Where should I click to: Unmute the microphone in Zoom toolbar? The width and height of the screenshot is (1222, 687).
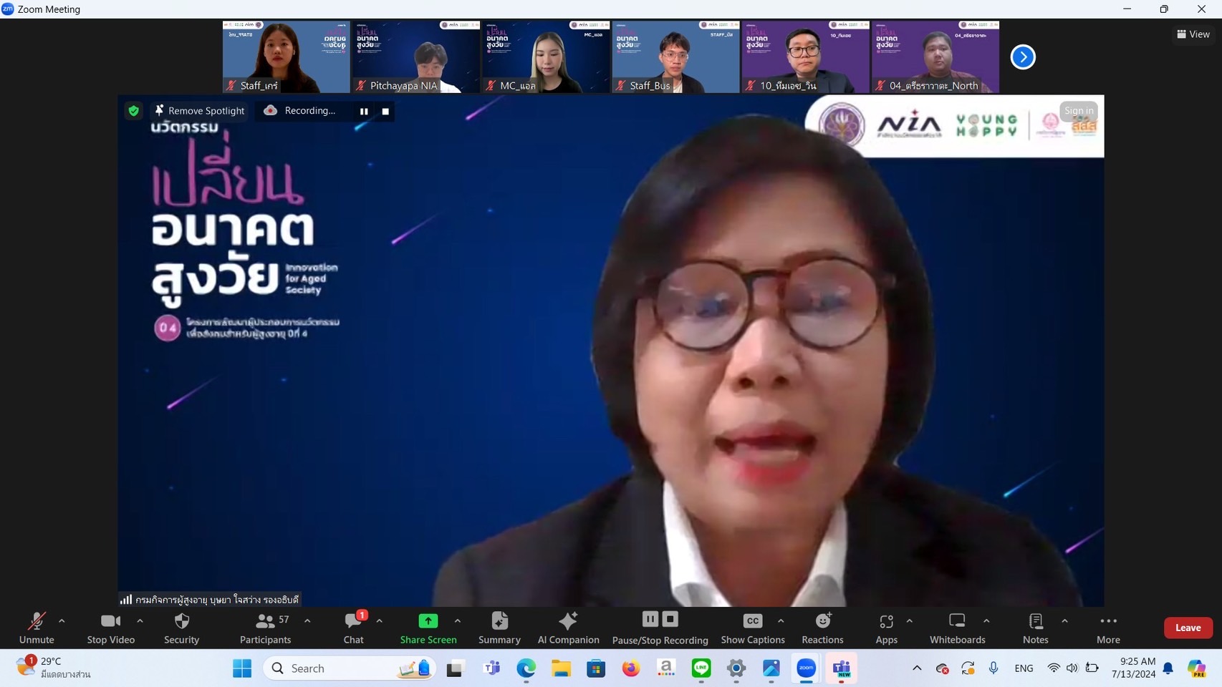coord(37,628)
